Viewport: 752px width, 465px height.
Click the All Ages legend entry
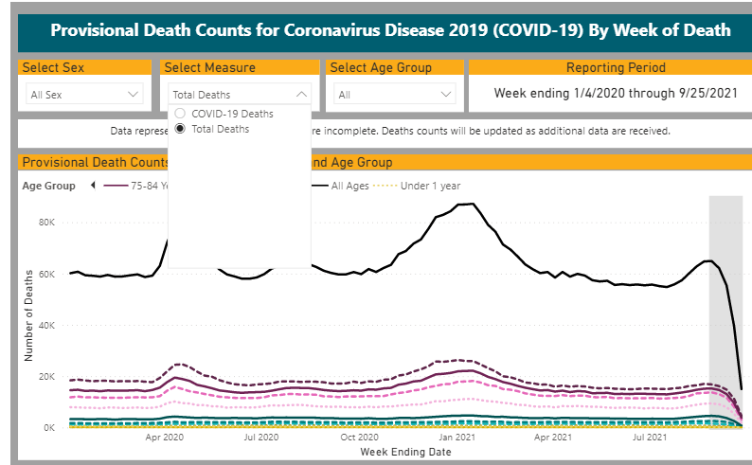click(349, 187)
